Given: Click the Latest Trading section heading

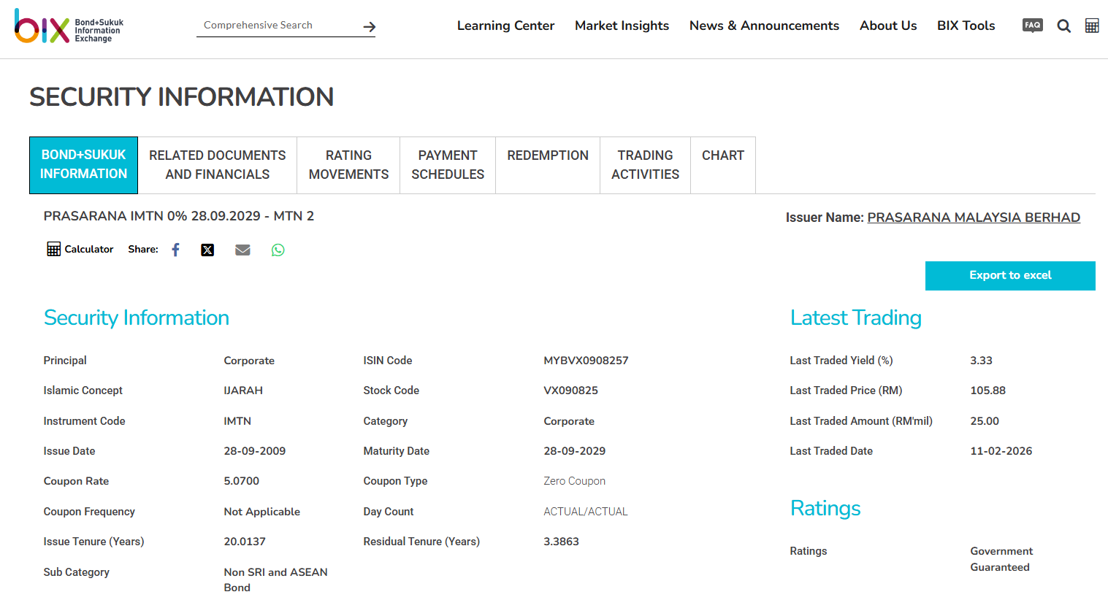Looking at the screenshot, I should tap(855, 318).
